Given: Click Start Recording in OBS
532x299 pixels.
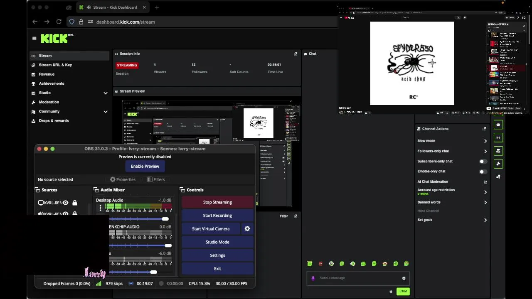Looking at the screenshot, I should (217, 216).
